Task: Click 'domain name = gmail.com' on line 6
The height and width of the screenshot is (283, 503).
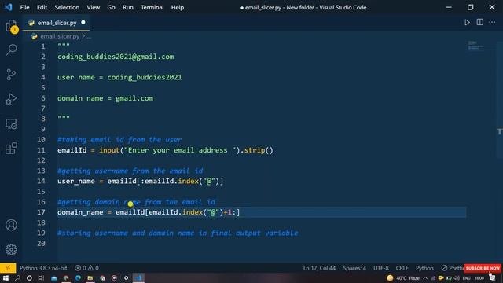Action: [105, 98]
